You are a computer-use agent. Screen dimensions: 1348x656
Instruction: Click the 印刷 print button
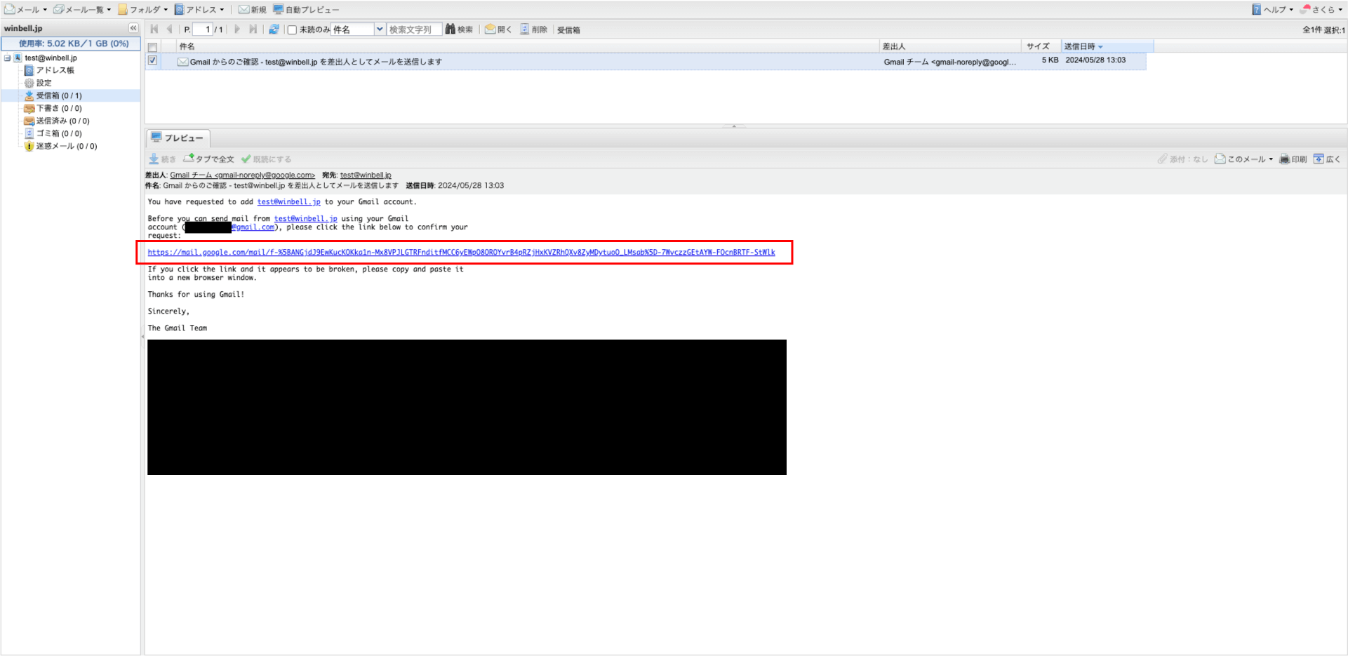1293,159
